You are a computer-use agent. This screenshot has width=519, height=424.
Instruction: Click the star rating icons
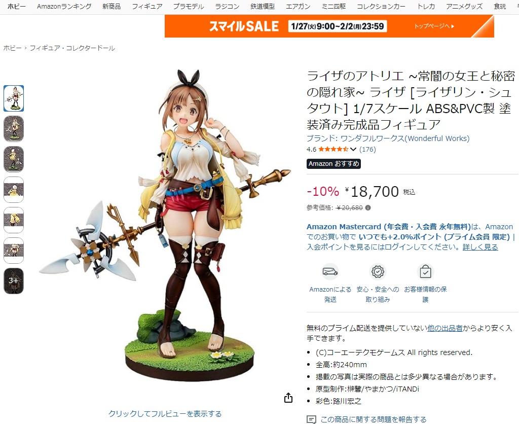click(x=333, y=150)
